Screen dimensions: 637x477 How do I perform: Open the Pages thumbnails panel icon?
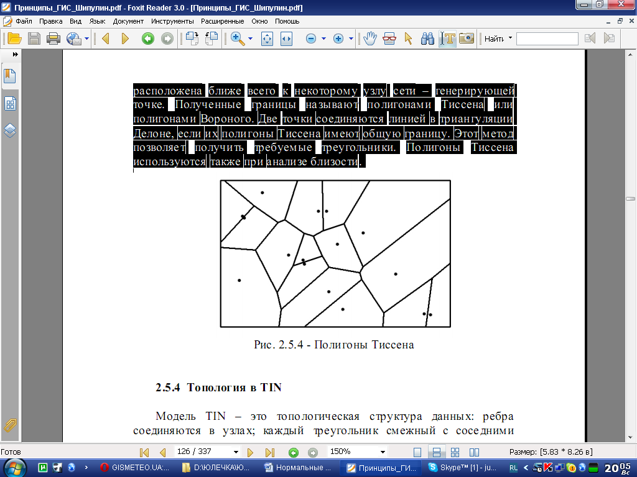pos(10,104)
